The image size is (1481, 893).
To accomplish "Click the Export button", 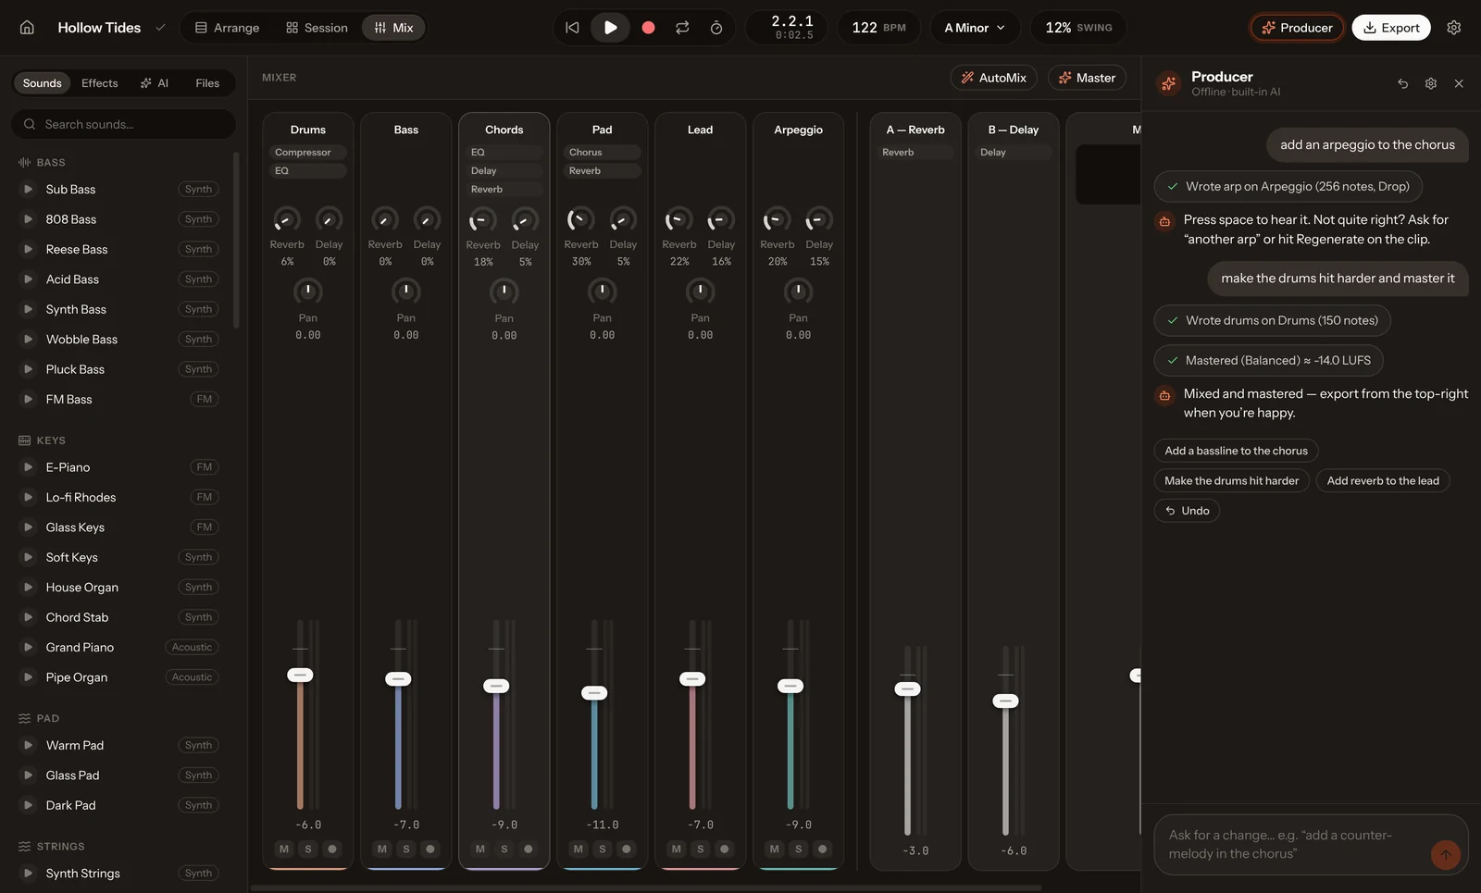I will click(x=1391, y=28).
